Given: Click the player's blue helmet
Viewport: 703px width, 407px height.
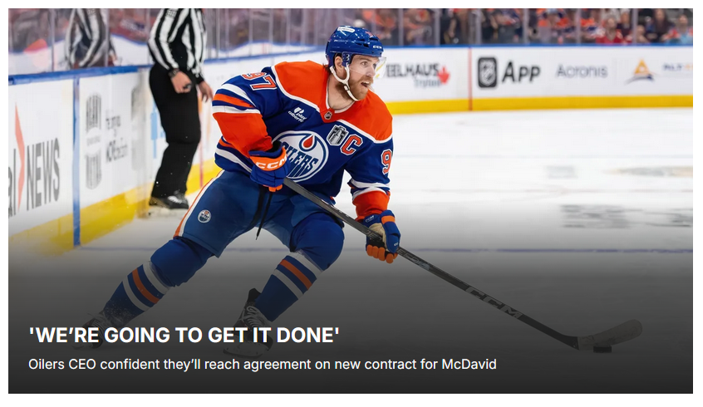Looking at the screenshot, I should tap(353, 44).
